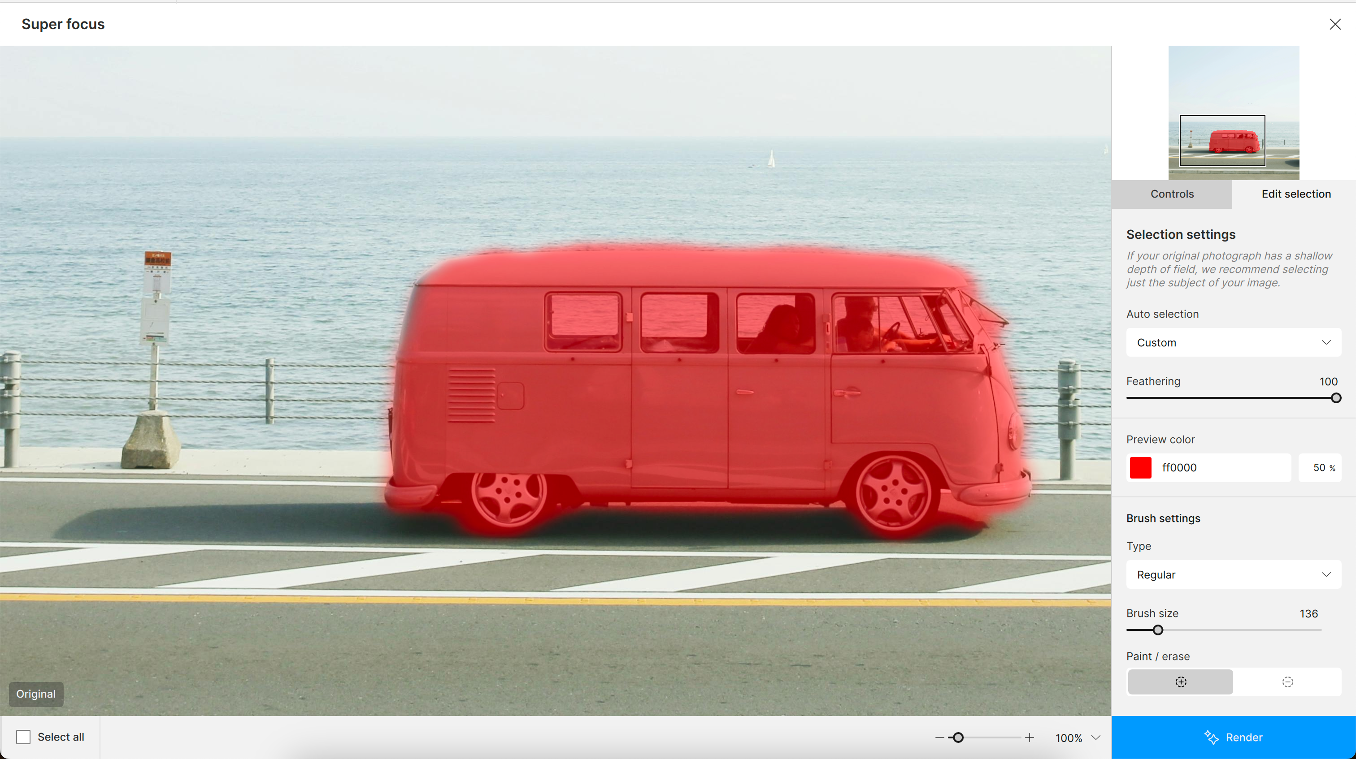Click the navigator thumbnail preview
The width and height of the screenshot is (1356, 759).
point(1233,112)
